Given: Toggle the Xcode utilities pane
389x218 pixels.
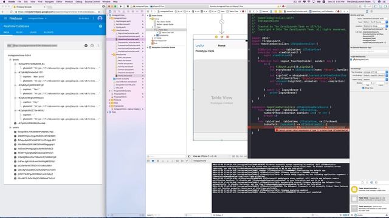Looking at the screenshot, I should click(385, 6).
